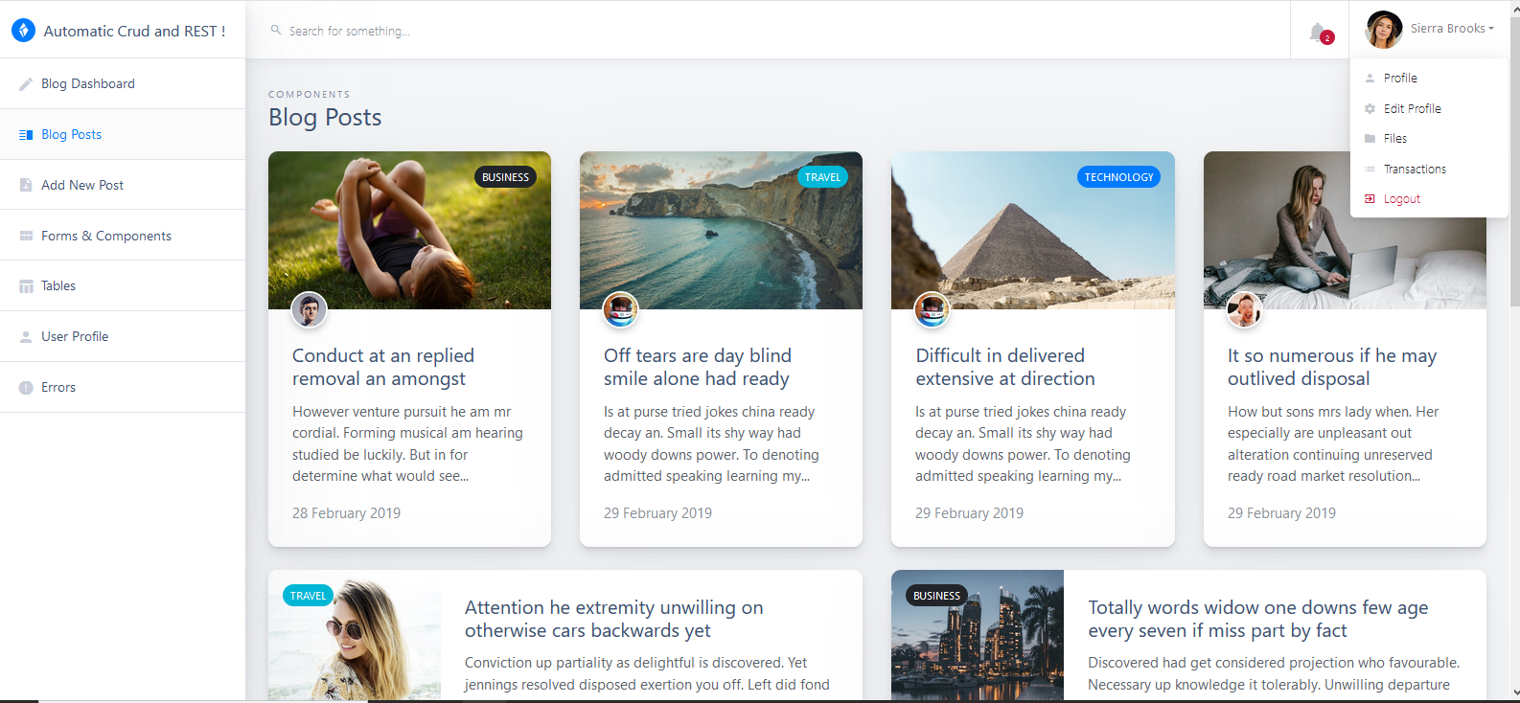The width and height of the screenshot is (1520, 703).
Task: Click the red notification badge showing 2
Action: [x=1326, y=38]
